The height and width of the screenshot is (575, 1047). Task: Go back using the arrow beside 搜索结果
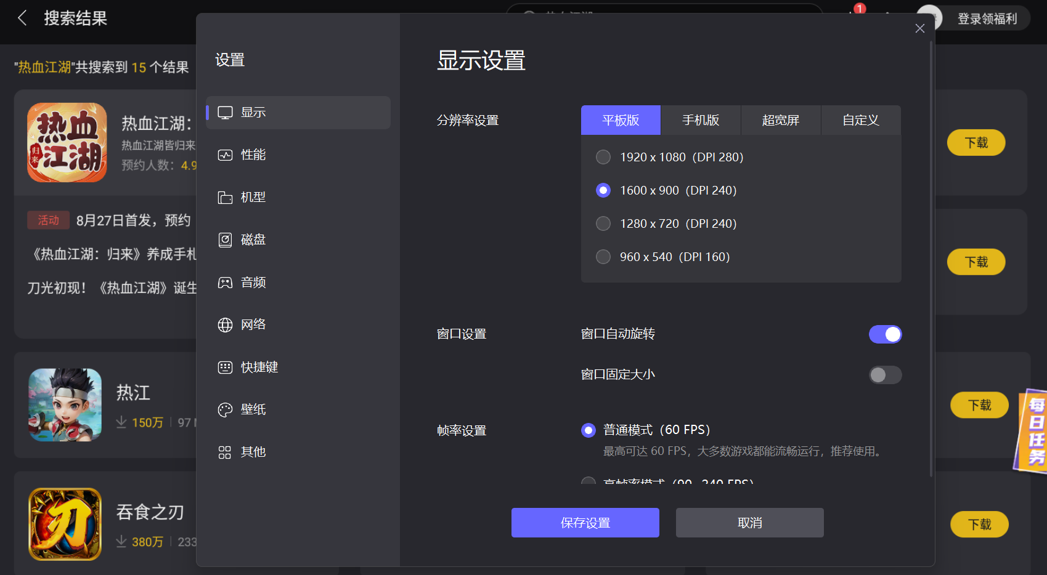[22, 18]
